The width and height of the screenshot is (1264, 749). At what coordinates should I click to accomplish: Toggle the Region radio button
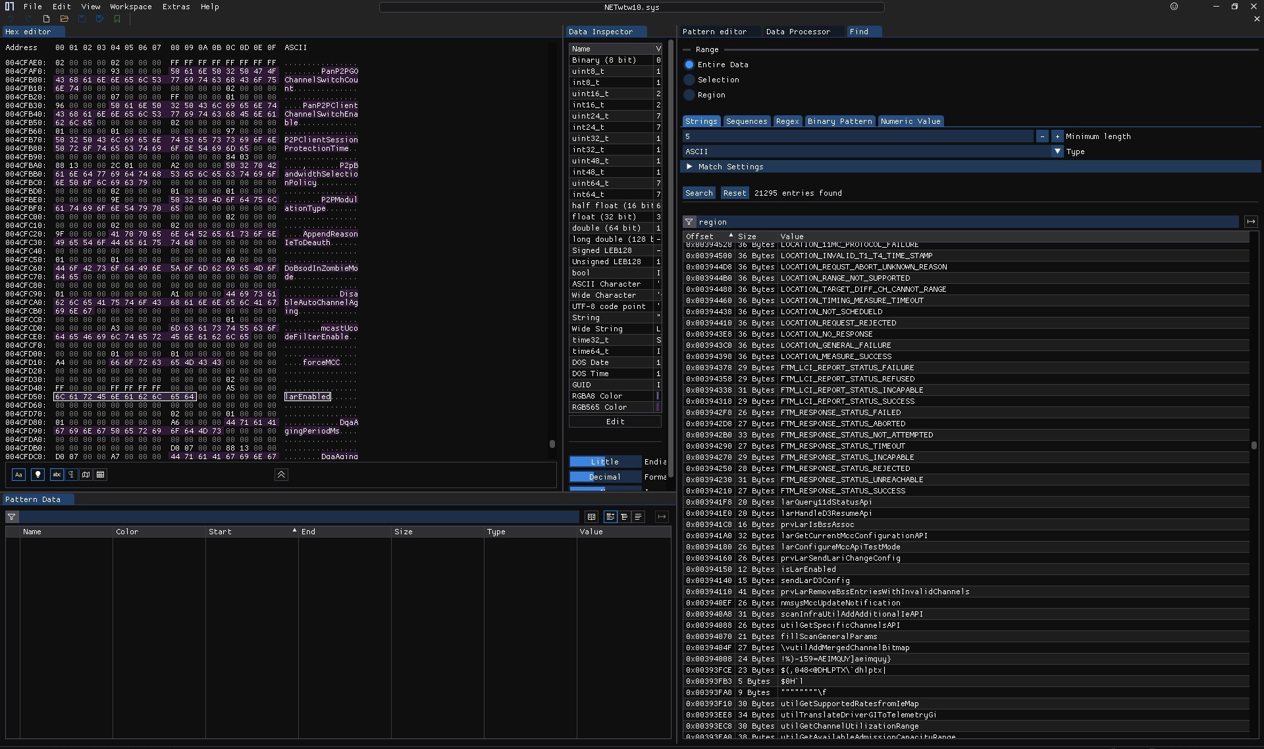688,94
